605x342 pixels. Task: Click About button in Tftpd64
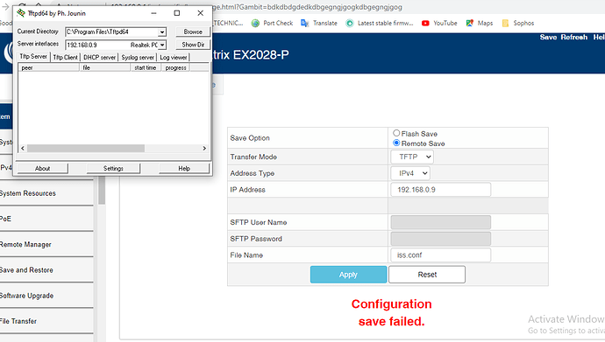point(42,168)
